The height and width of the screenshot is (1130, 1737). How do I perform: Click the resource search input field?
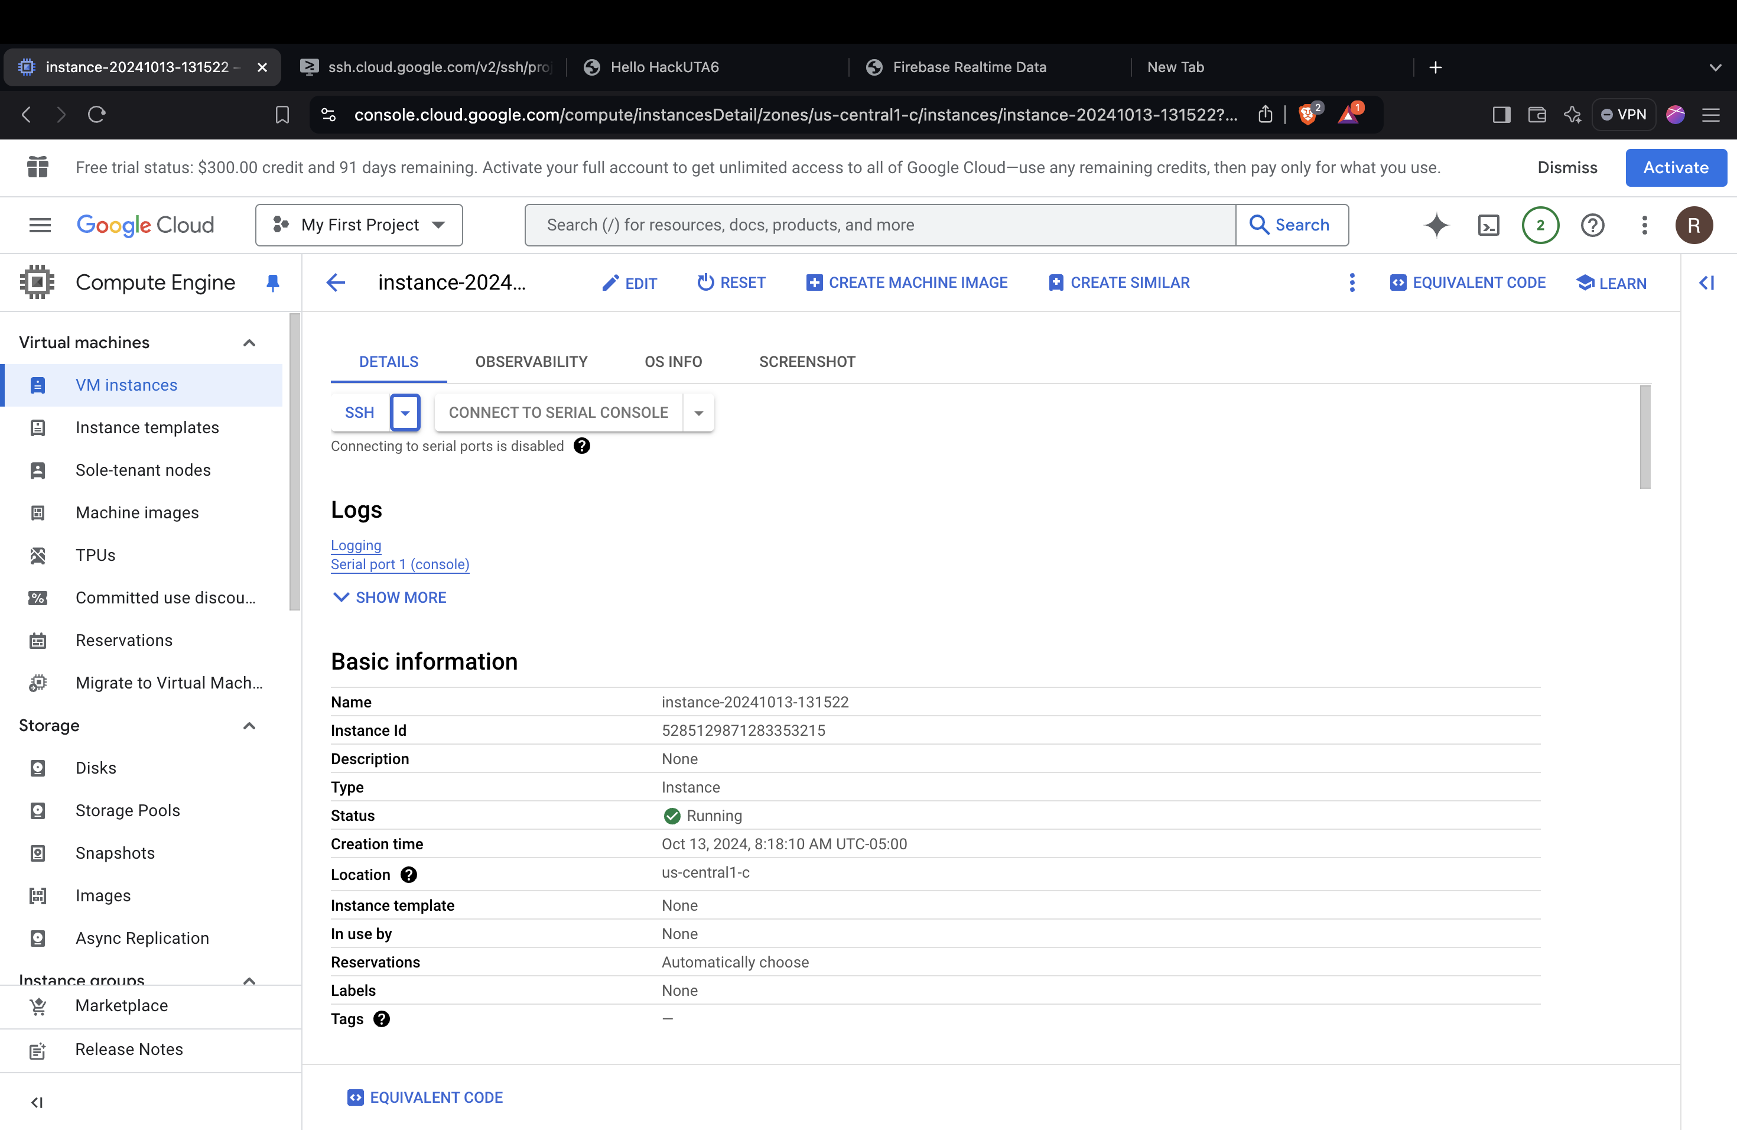point(880,225)
